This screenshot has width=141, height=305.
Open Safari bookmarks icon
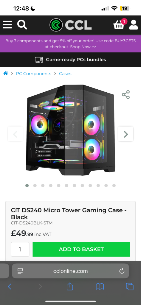click(x=100, y=287)
